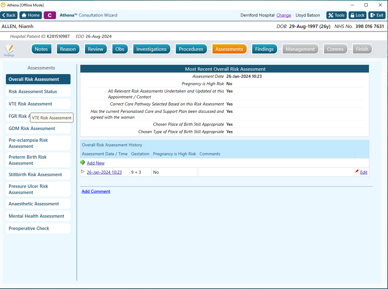Viewport: 388px width, 289px height.
Task: Open the Findings step tab
Action: 264,49
